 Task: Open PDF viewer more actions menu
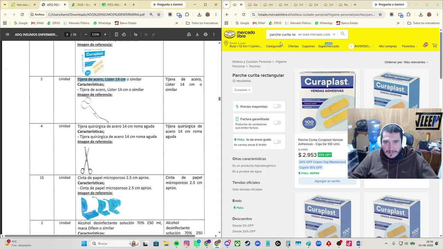(x=214, y=35)
